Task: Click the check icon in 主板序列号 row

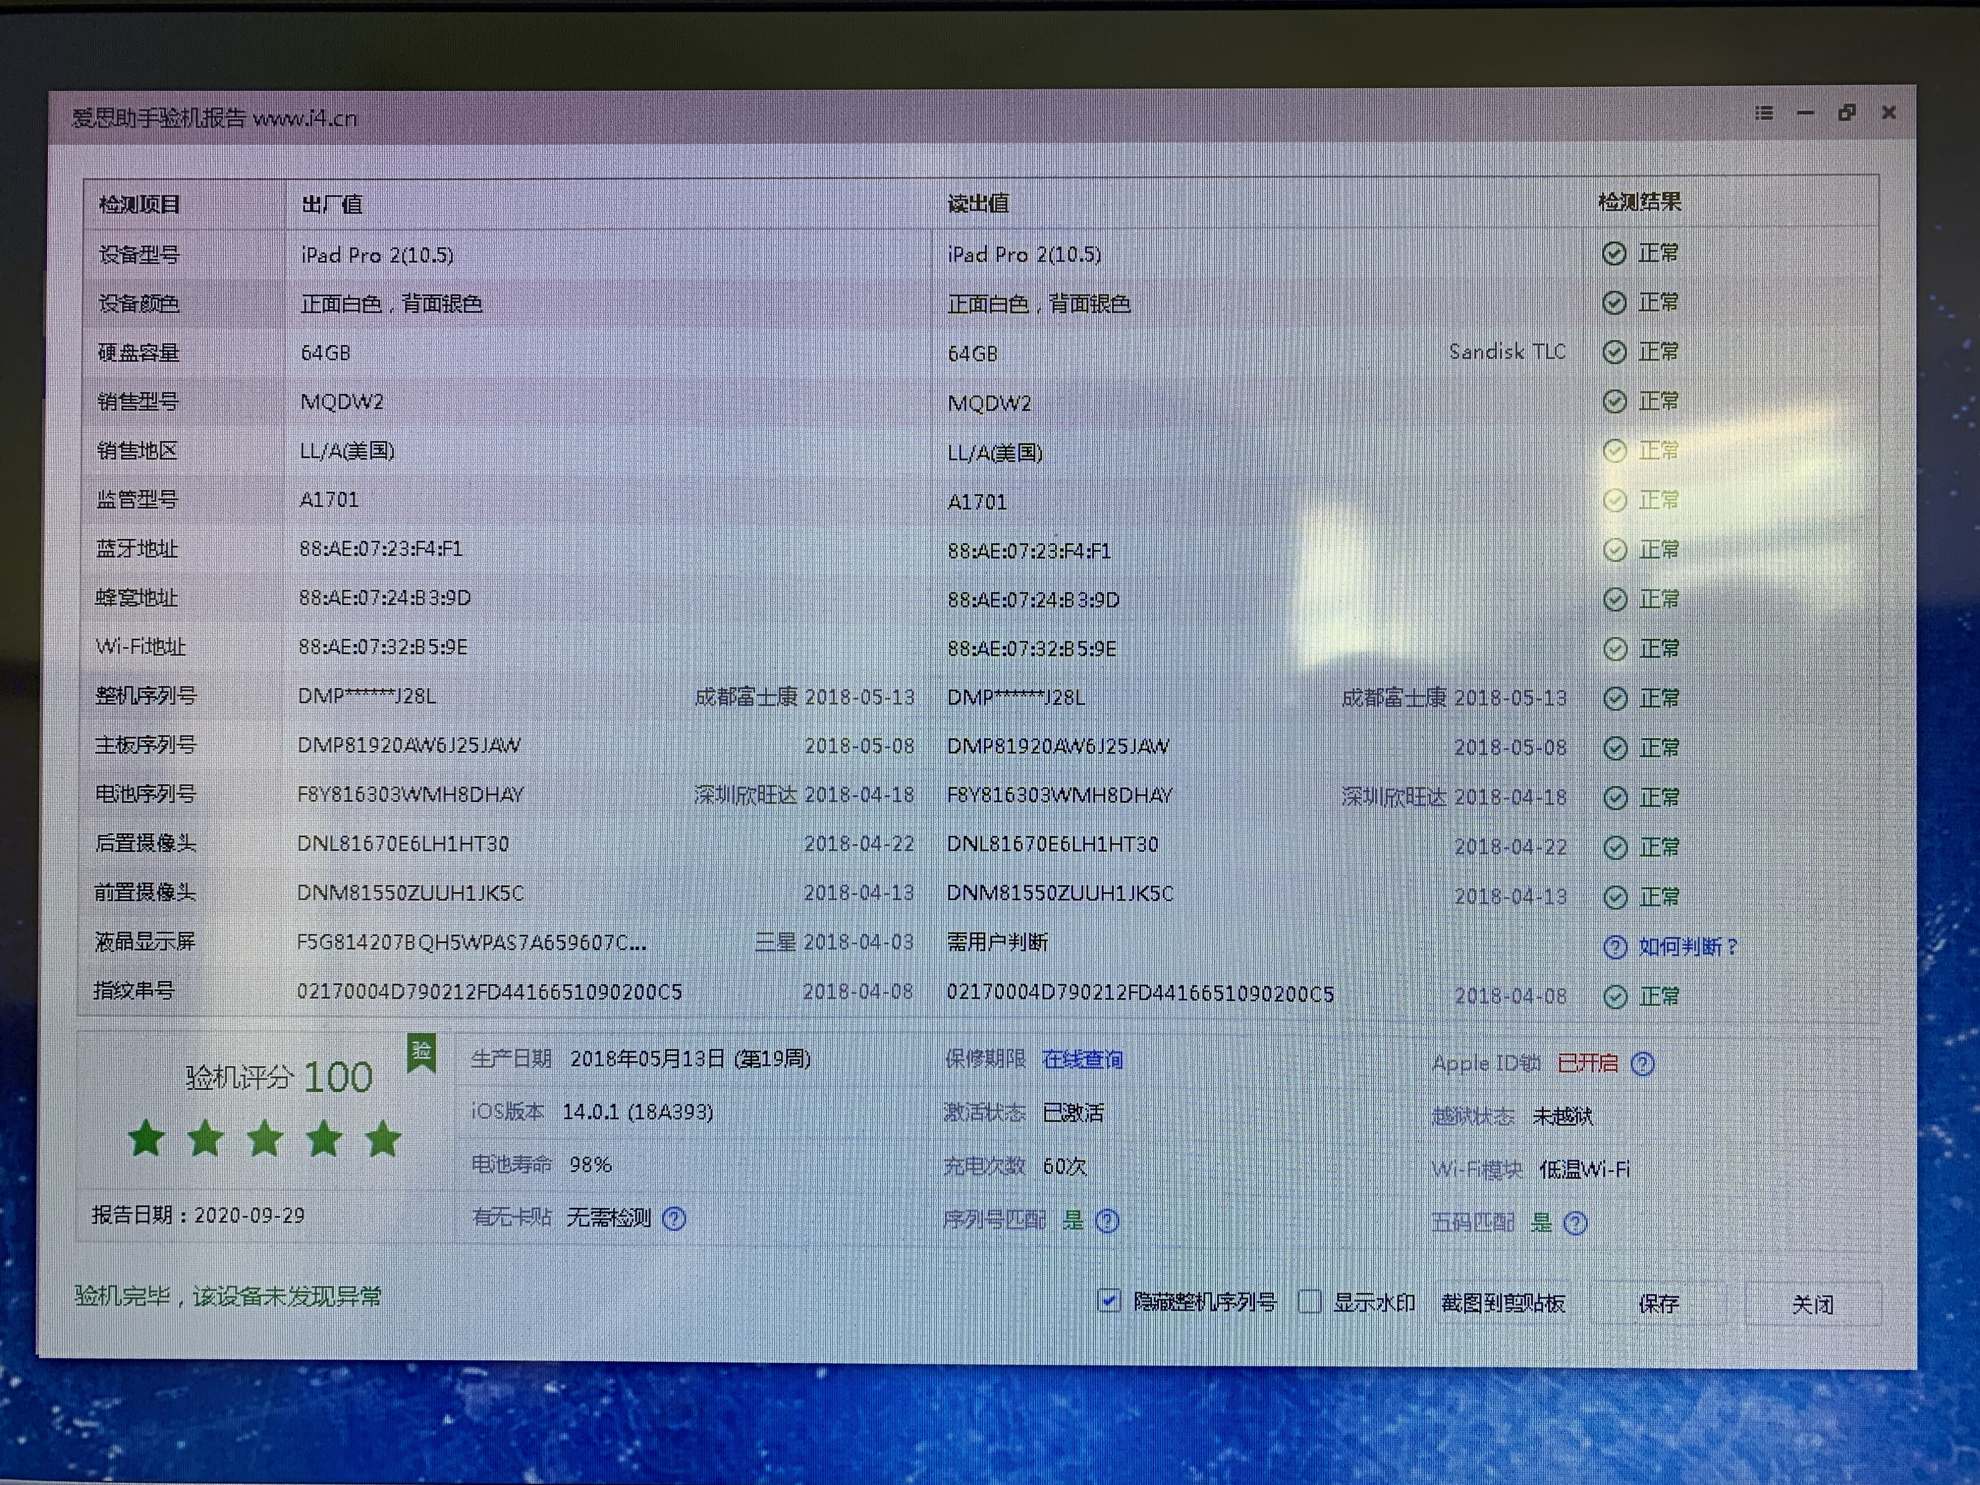Action: 1615,748
